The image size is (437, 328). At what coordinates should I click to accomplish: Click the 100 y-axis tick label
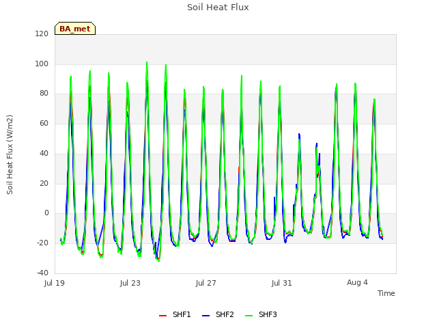[x=42, y=64]
